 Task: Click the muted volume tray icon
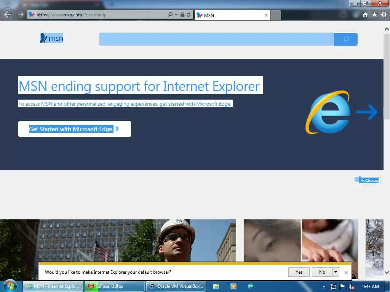click(x=351, y=287)
